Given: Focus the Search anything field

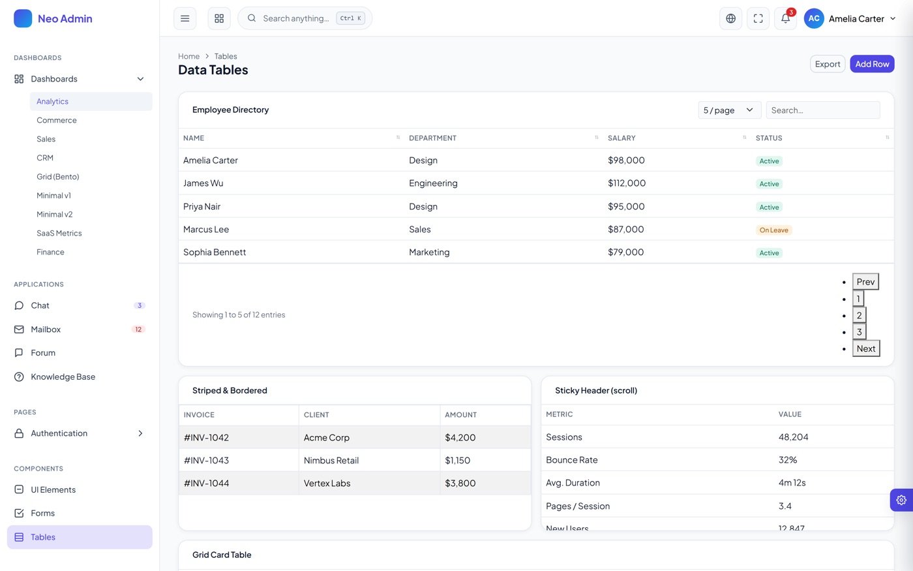Looking at the screenshot, I should [x=305, y=18].
